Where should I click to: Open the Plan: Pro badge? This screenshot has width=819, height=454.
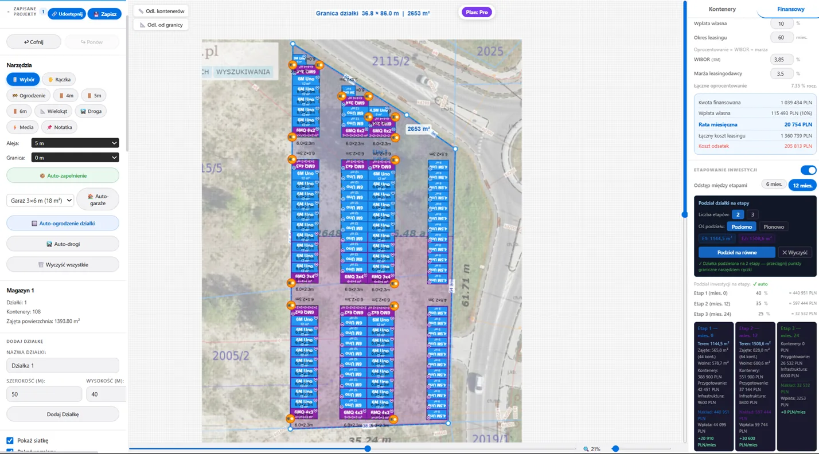(x=477, y=12)
